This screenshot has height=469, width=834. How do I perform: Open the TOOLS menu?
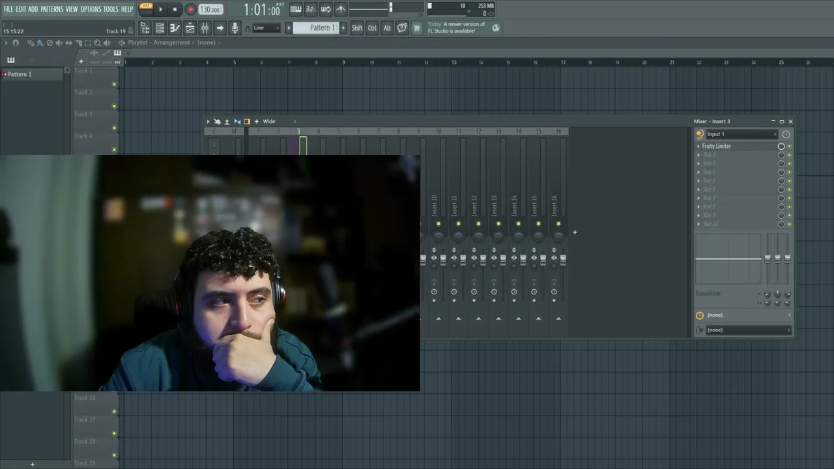coord(111,9)
